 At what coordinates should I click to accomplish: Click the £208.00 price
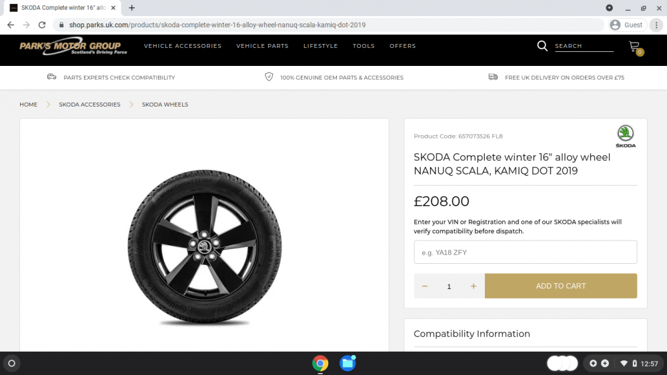[441, 201]
